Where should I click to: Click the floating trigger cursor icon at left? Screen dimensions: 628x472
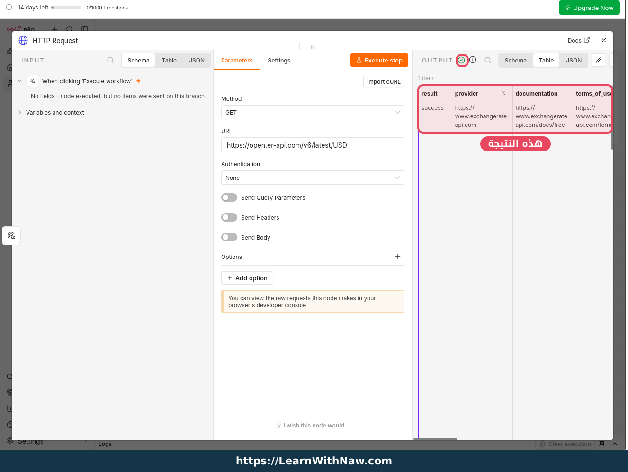click(11, 235)
